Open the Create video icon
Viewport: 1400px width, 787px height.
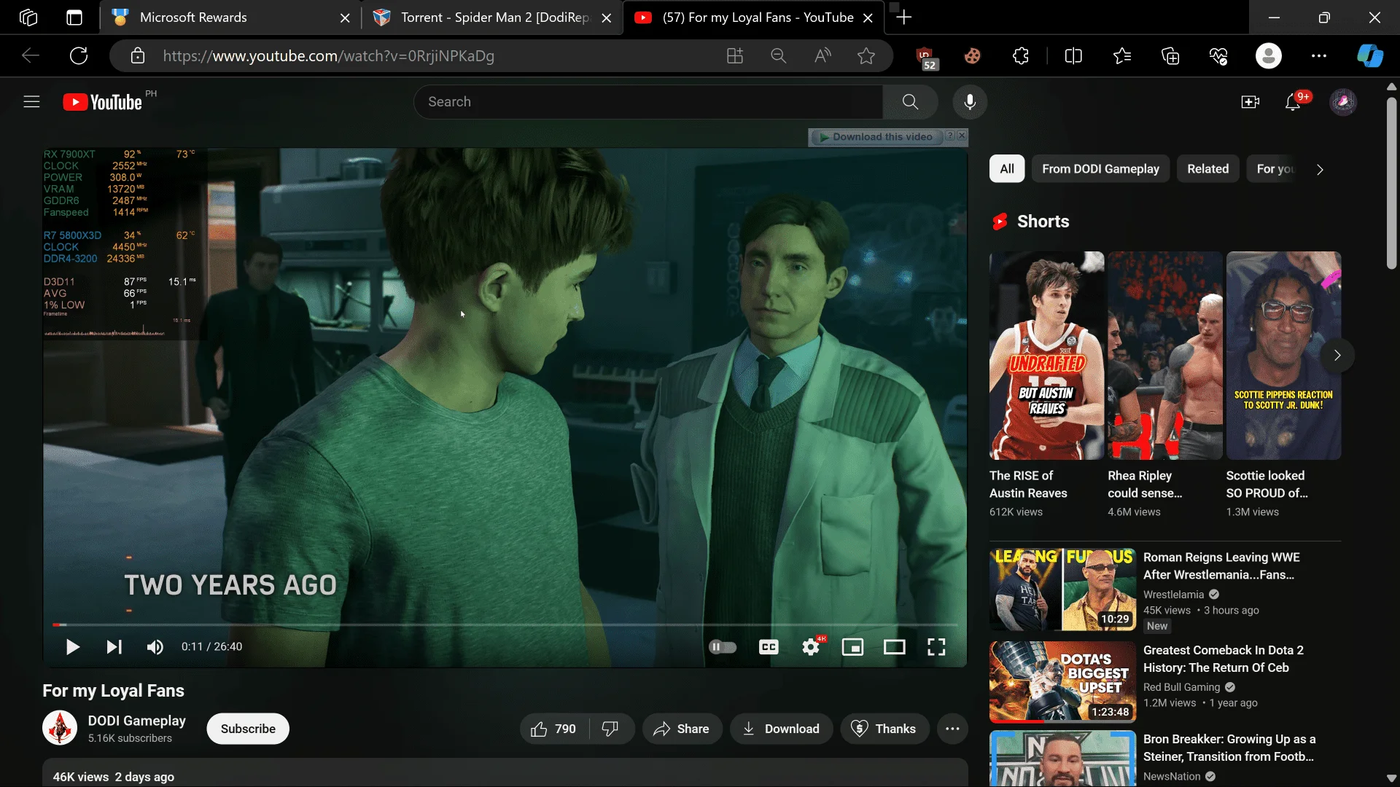pos(1250,102)
